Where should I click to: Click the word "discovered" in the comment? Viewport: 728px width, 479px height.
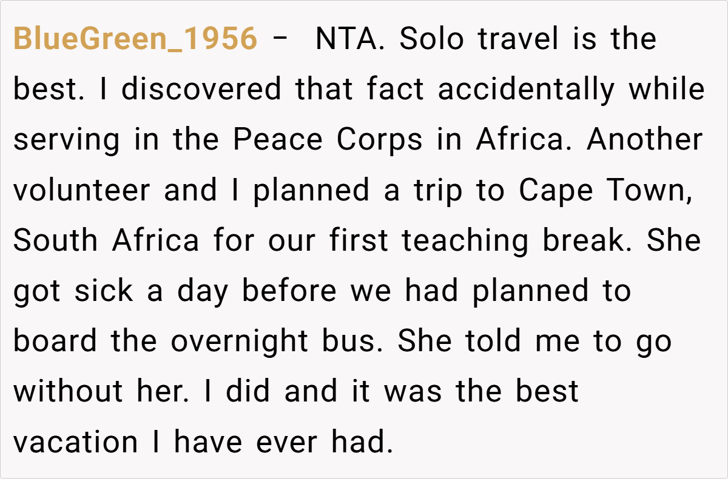(x=201, y=90)
